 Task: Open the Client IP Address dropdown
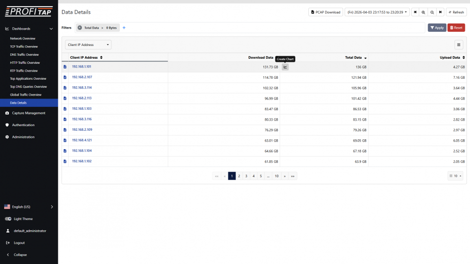coord(88,45)
